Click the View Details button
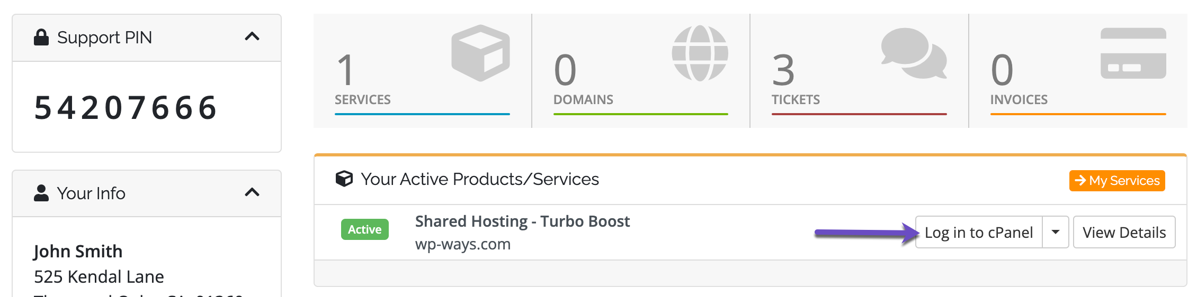 tap(1124, 232)
